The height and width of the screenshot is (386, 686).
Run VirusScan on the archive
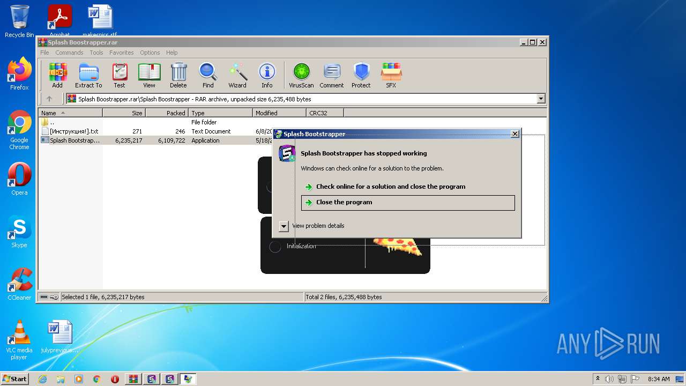pyautogui.click(x=301, y=76)
